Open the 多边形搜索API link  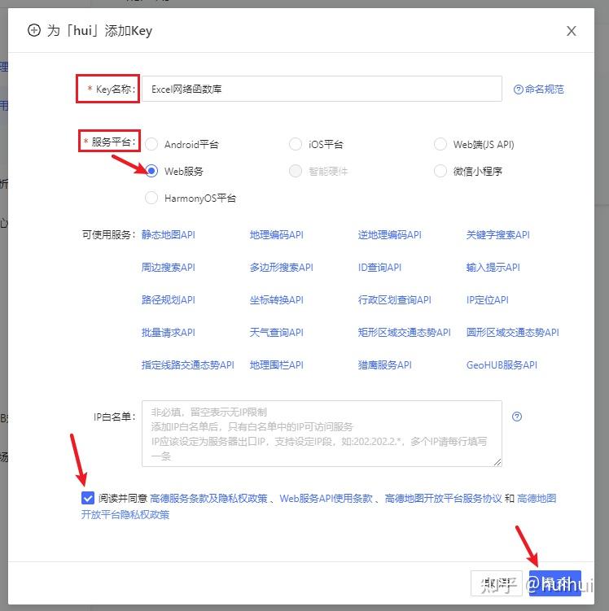(281, 268)
